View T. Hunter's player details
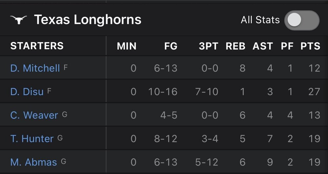This screenshot has height=174, width=328. coord(32,139)
